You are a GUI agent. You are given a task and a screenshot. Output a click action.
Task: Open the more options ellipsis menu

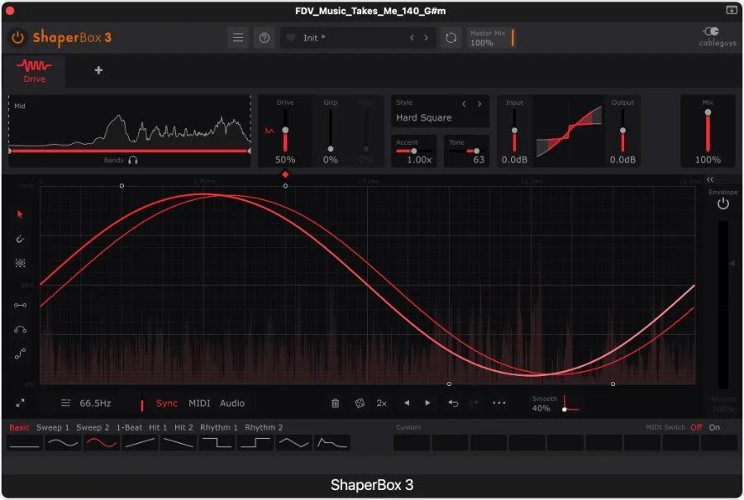pos(498,402)
